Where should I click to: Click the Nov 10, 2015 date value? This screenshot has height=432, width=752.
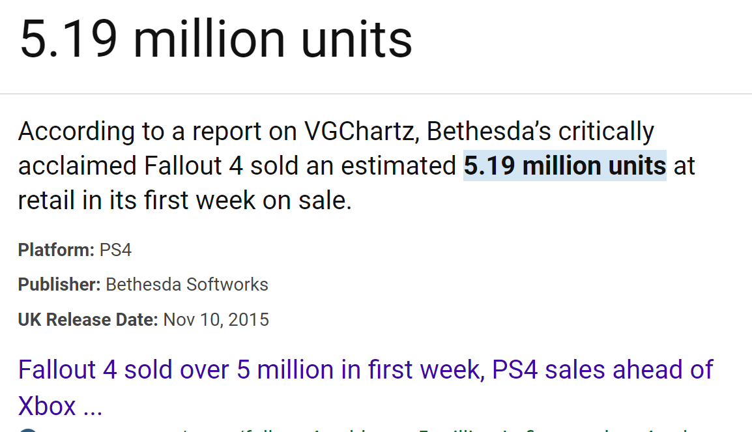[x=216, y=320]
